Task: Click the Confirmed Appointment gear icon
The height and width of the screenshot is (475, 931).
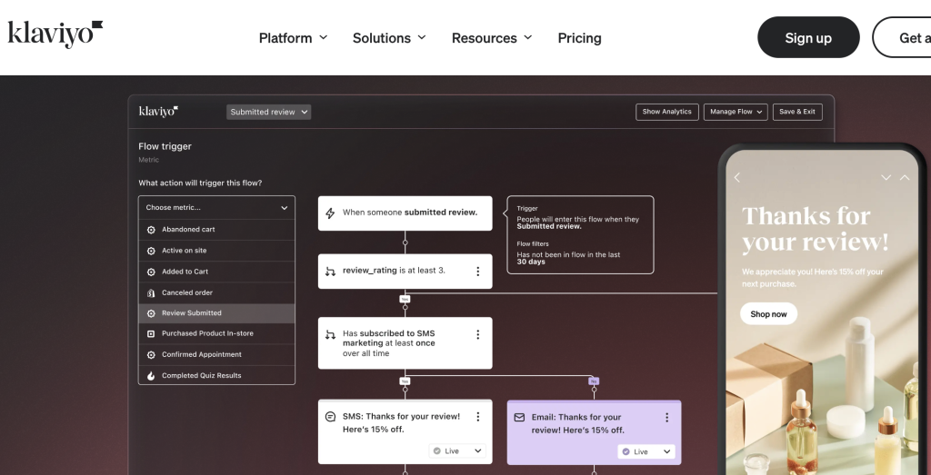Action: coord(151,354)
